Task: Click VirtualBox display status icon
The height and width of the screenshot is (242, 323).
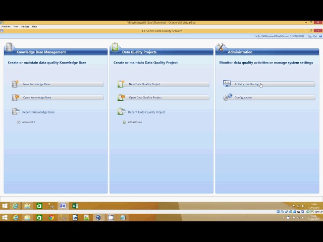Action: [x=298, y=212]
